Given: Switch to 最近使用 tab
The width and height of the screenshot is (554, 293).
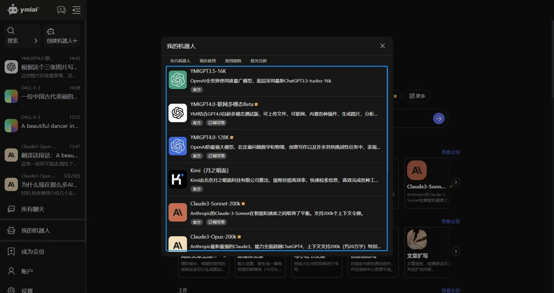Looking at the screenshot, I should pos(208,61).
